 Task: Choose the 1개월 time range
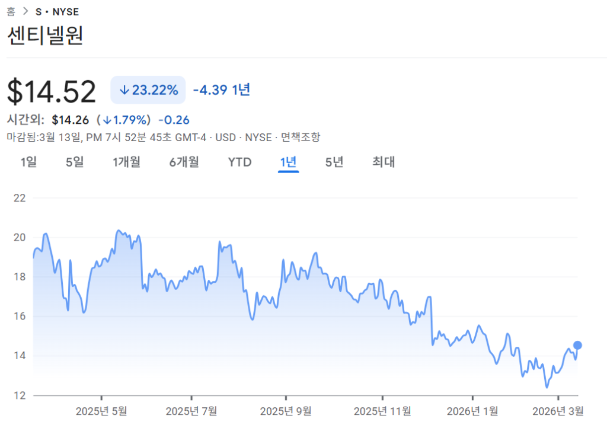click(x=126, y=162)
